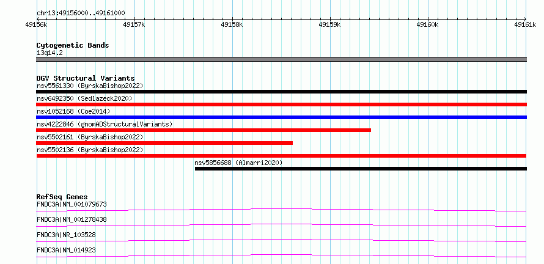Click the RefSeq Genes track title
The image size is (544, 264).
[62, 197]
